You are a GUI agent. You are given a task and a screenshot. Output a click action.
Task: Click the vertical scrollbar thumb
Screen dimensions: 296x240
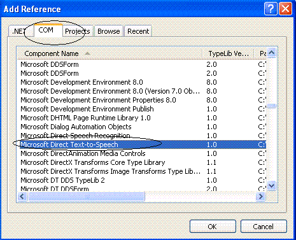click(x=272, y=106)
